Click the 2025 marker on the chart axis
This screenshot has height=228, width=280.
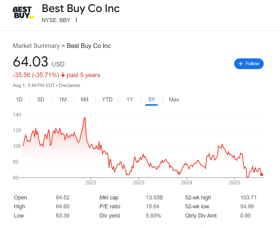pyautogui.click(x=235, y=183)
